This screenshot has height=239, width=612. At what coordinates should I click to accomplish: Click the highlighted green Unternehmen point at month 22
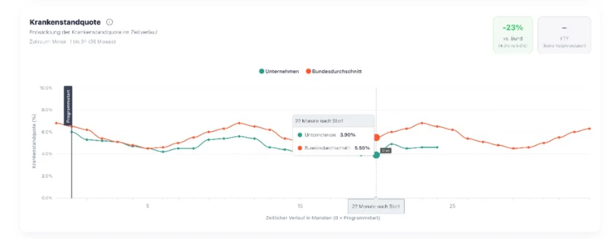click(x=376, y=155)
